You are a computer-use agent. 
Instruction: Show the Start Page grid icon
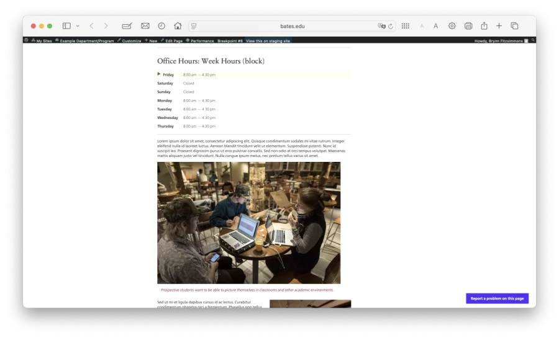(x=406, y=25)
